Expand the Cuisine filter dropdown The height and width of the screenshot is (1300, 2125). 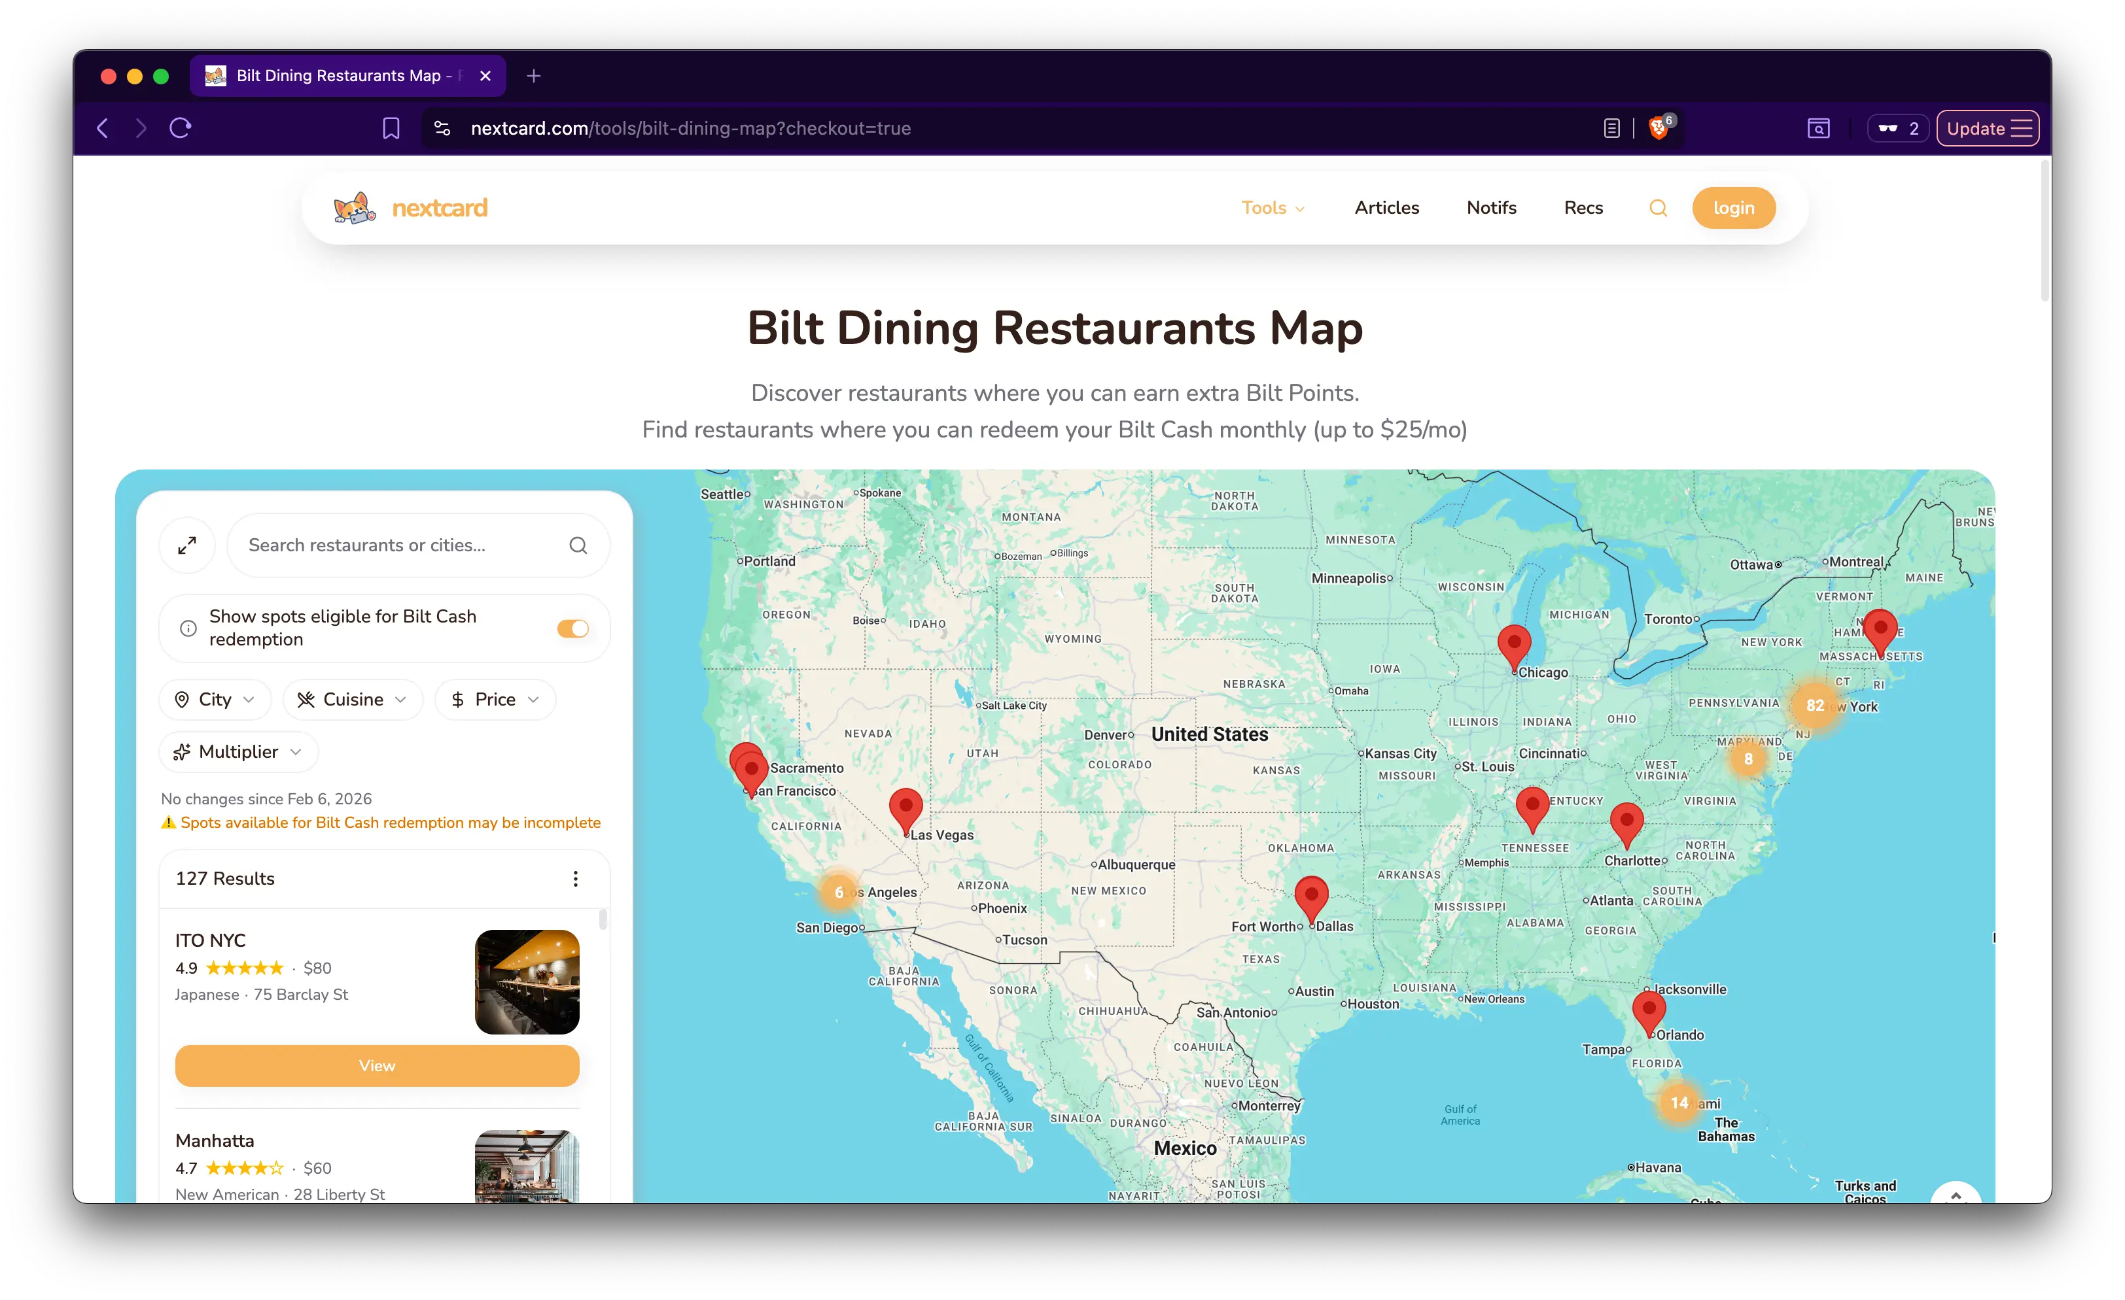point(353,699)
